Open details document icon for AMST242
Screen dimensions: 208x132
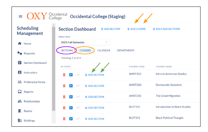[x=71, y=97]
